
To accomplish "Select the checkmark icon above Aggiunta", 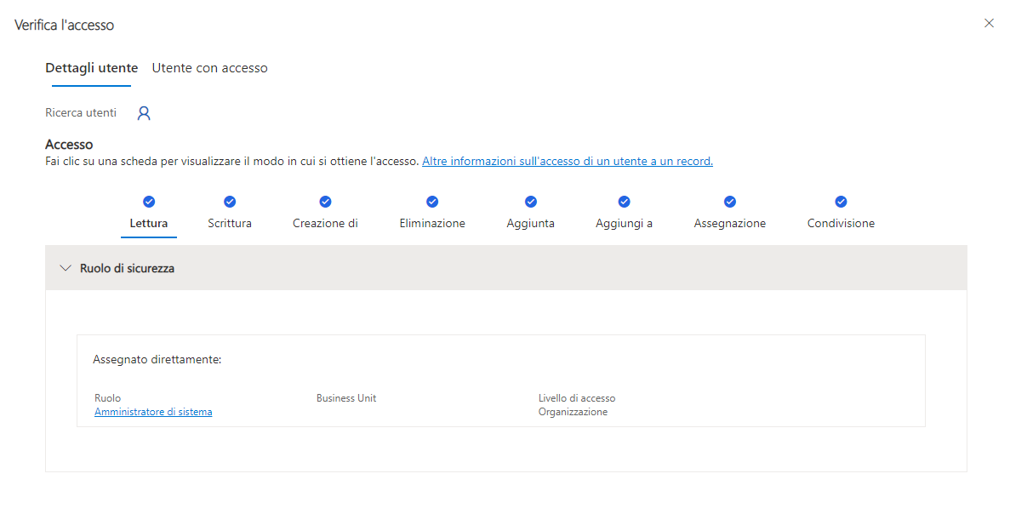I will (x=531, y=202).
